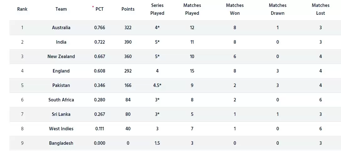This screenshot has width=341, height=151.
Task: Sort by Points column header
Action: tap(128, 9)
